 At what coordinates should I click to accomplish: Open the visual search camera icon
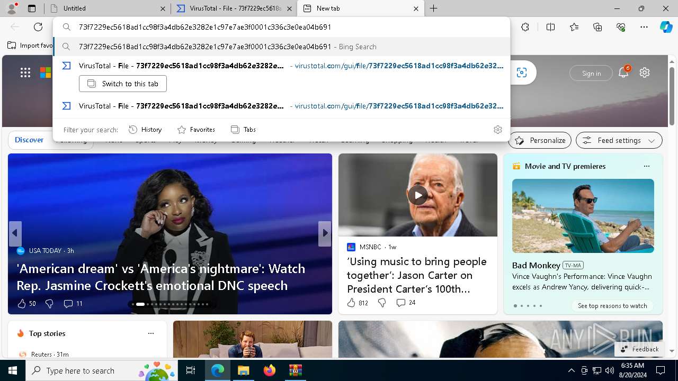click(522, 72)
